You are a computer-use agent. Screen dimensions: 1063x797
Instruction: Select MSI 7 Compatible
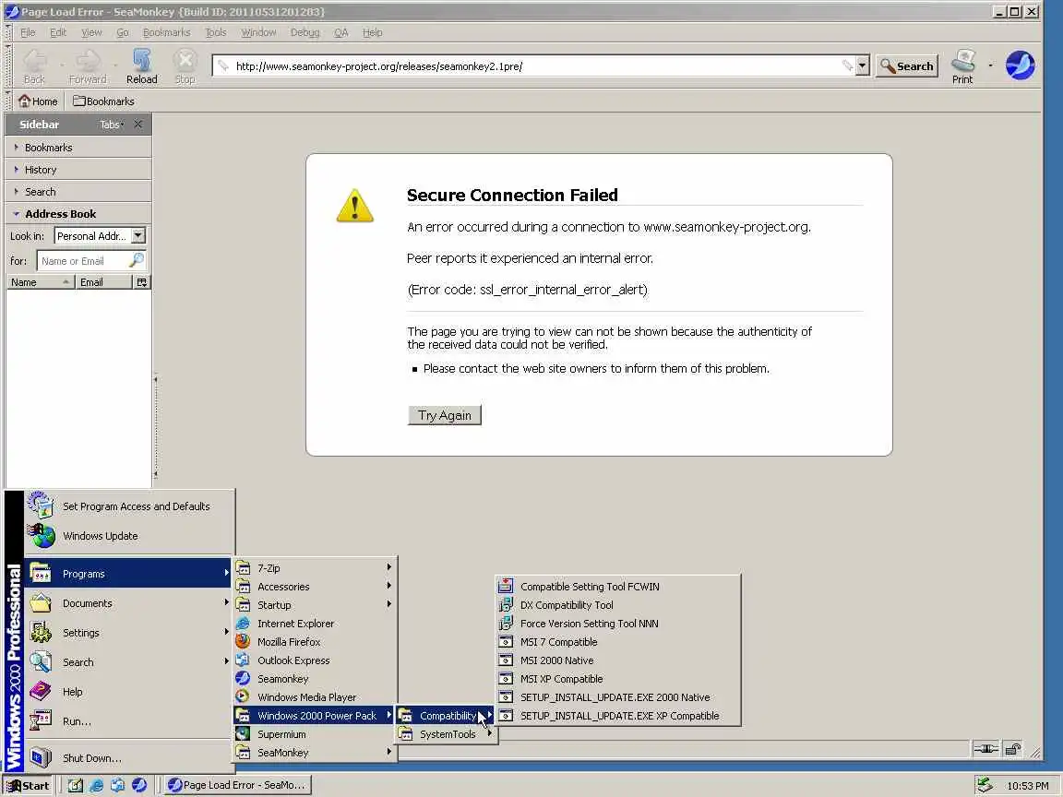617,642
